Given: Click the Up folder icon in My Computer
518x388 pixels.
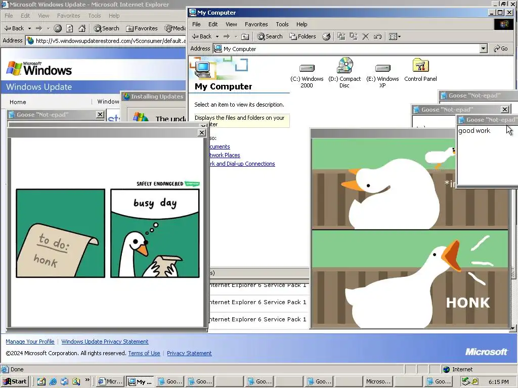Looking at the screenshot, I should 245,36.
